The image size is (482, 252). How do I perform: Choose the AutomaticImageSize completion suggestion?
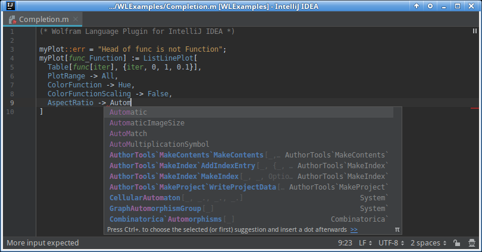(248, 123)
